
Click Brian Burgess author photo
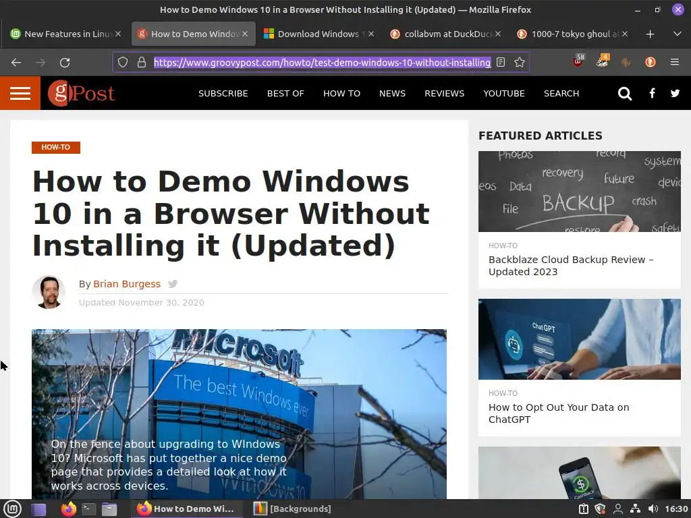coord(49,293)
